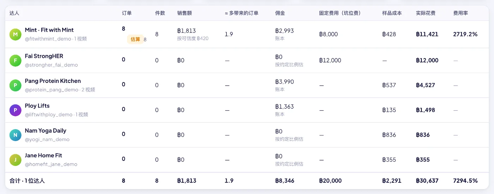Image resolution: width=494 pixels, height=194 pixels.
Task: Click Mint's sales amount ฿1,813
Action: 187,31
